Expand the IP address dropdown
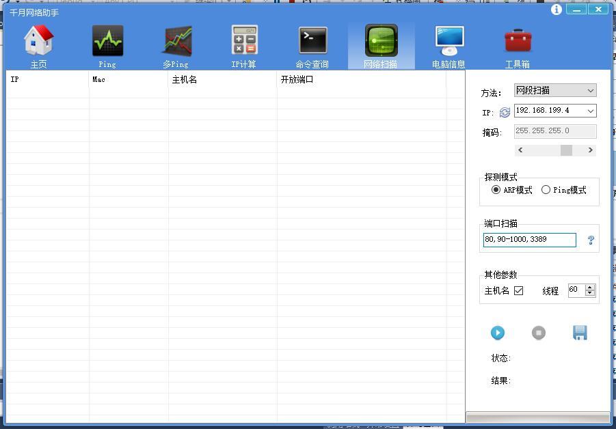 [591, 111]
